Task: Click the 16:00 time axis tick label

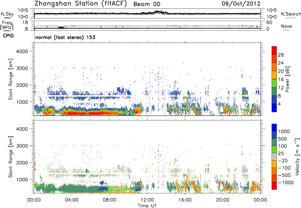Action: point(185,200)
